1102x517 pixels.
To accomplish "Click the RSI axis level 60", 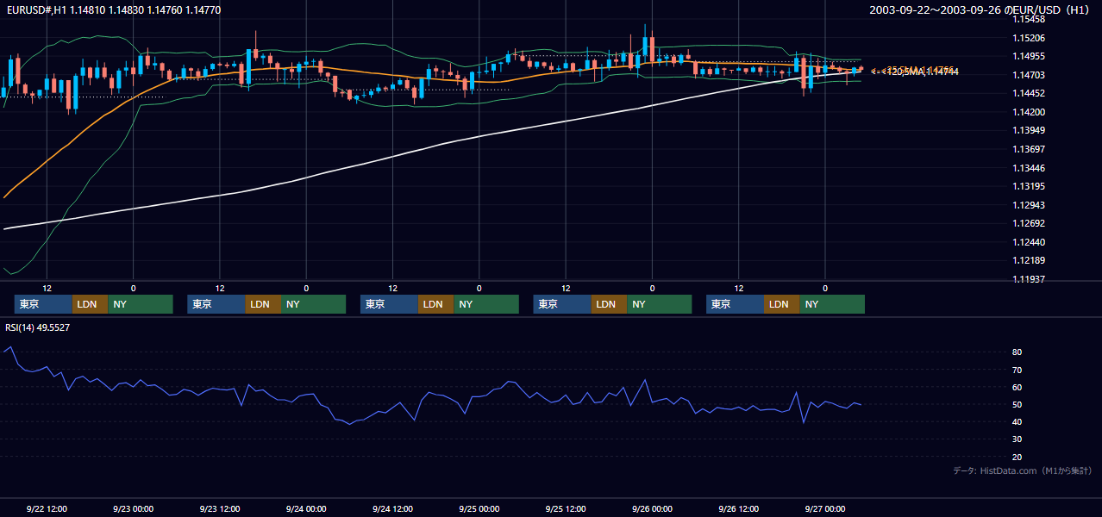I will click(1017, 387).
